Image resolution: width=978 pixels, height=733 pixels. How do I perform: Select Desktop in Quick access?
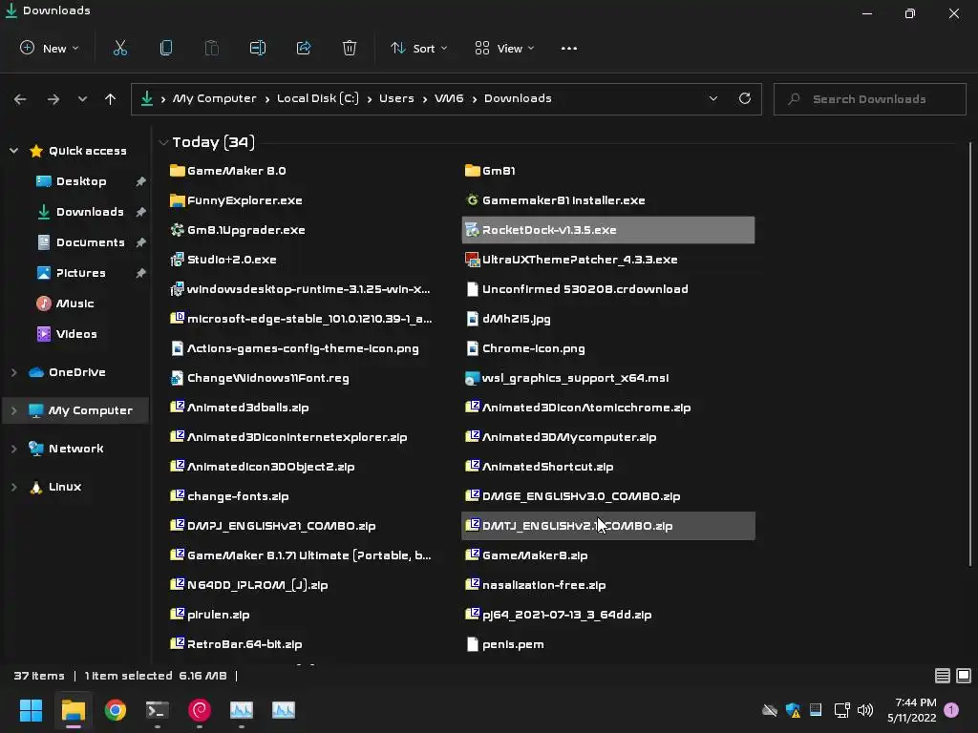(x=80, y=181)
